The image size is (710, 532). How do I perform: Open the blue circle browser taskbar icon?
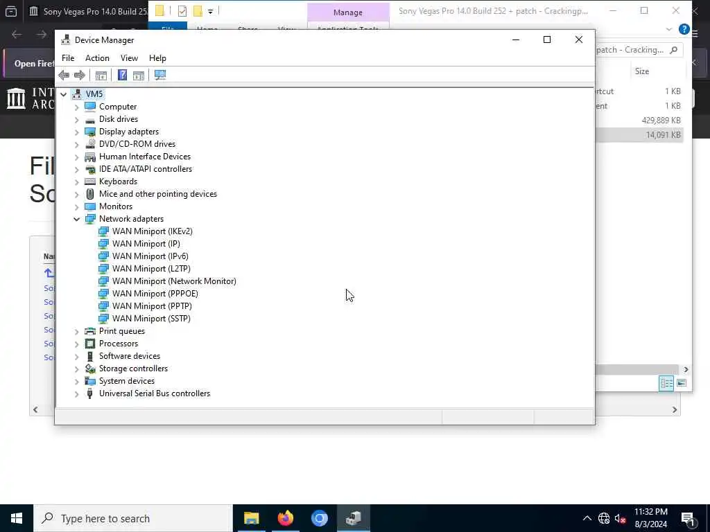(319, 518)
